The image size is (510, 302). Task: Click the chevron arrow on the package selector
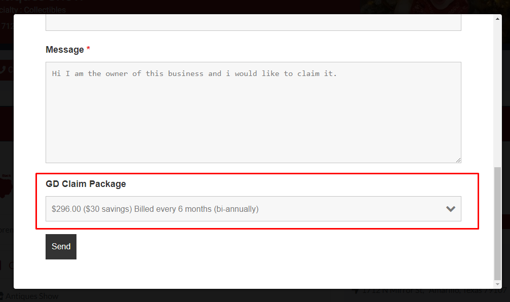pos(450,209)
